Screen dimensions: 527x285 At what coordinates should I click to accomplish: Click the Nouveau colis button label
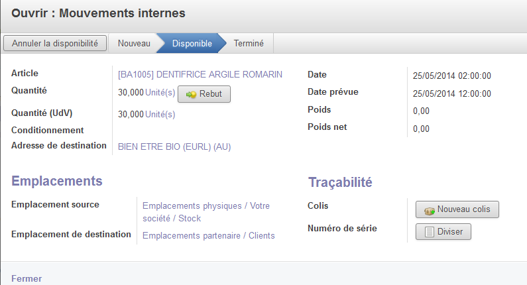464,209
